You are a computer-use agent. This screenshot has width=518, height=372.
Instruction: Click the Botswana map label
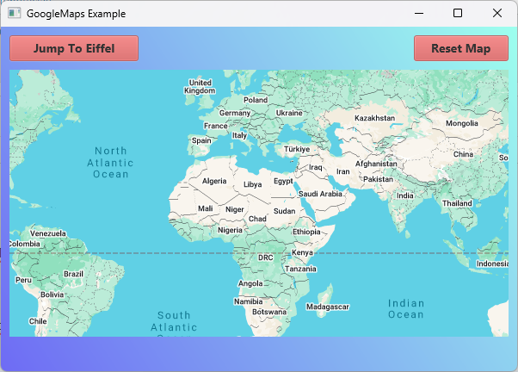coord(269,312)
